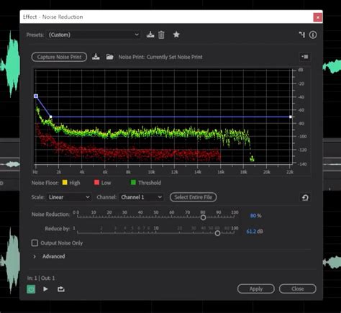Expand the Advanced section
Screen dimensions: 341x313
(x=35, y=256)
